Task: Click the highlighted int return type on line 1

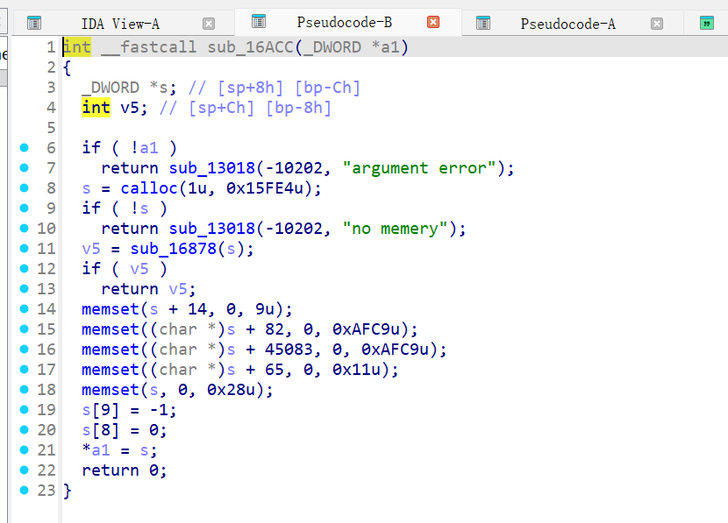Action: click(77, 47)
